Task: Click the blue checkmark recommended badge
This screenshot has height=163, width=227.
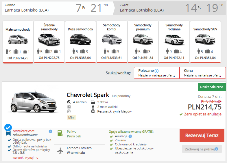Action: pos(8,130)
